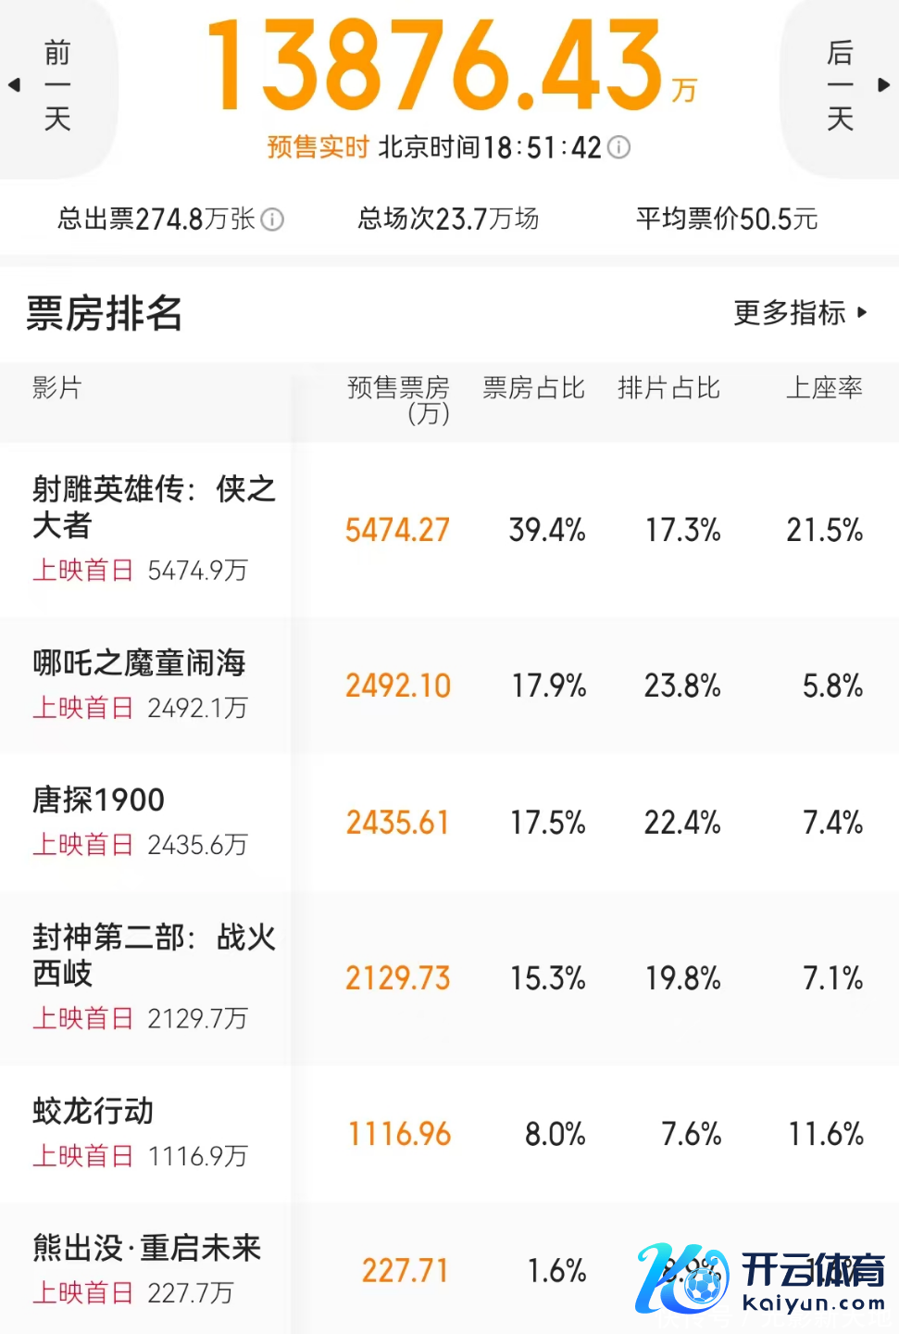This screenshot has height=1334, width=899.
Task: Click the Kaiyun sports logo
Action: [x=761, y=1278]
